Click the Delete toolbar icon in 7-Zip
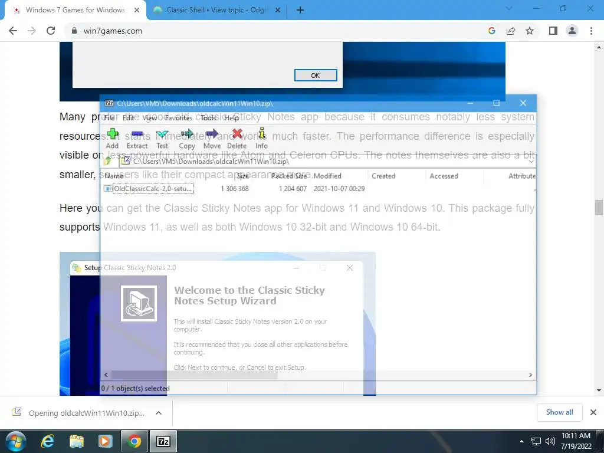Image resolution: width=604 pixels, height=453 pixels. click(x=237, y=139)
